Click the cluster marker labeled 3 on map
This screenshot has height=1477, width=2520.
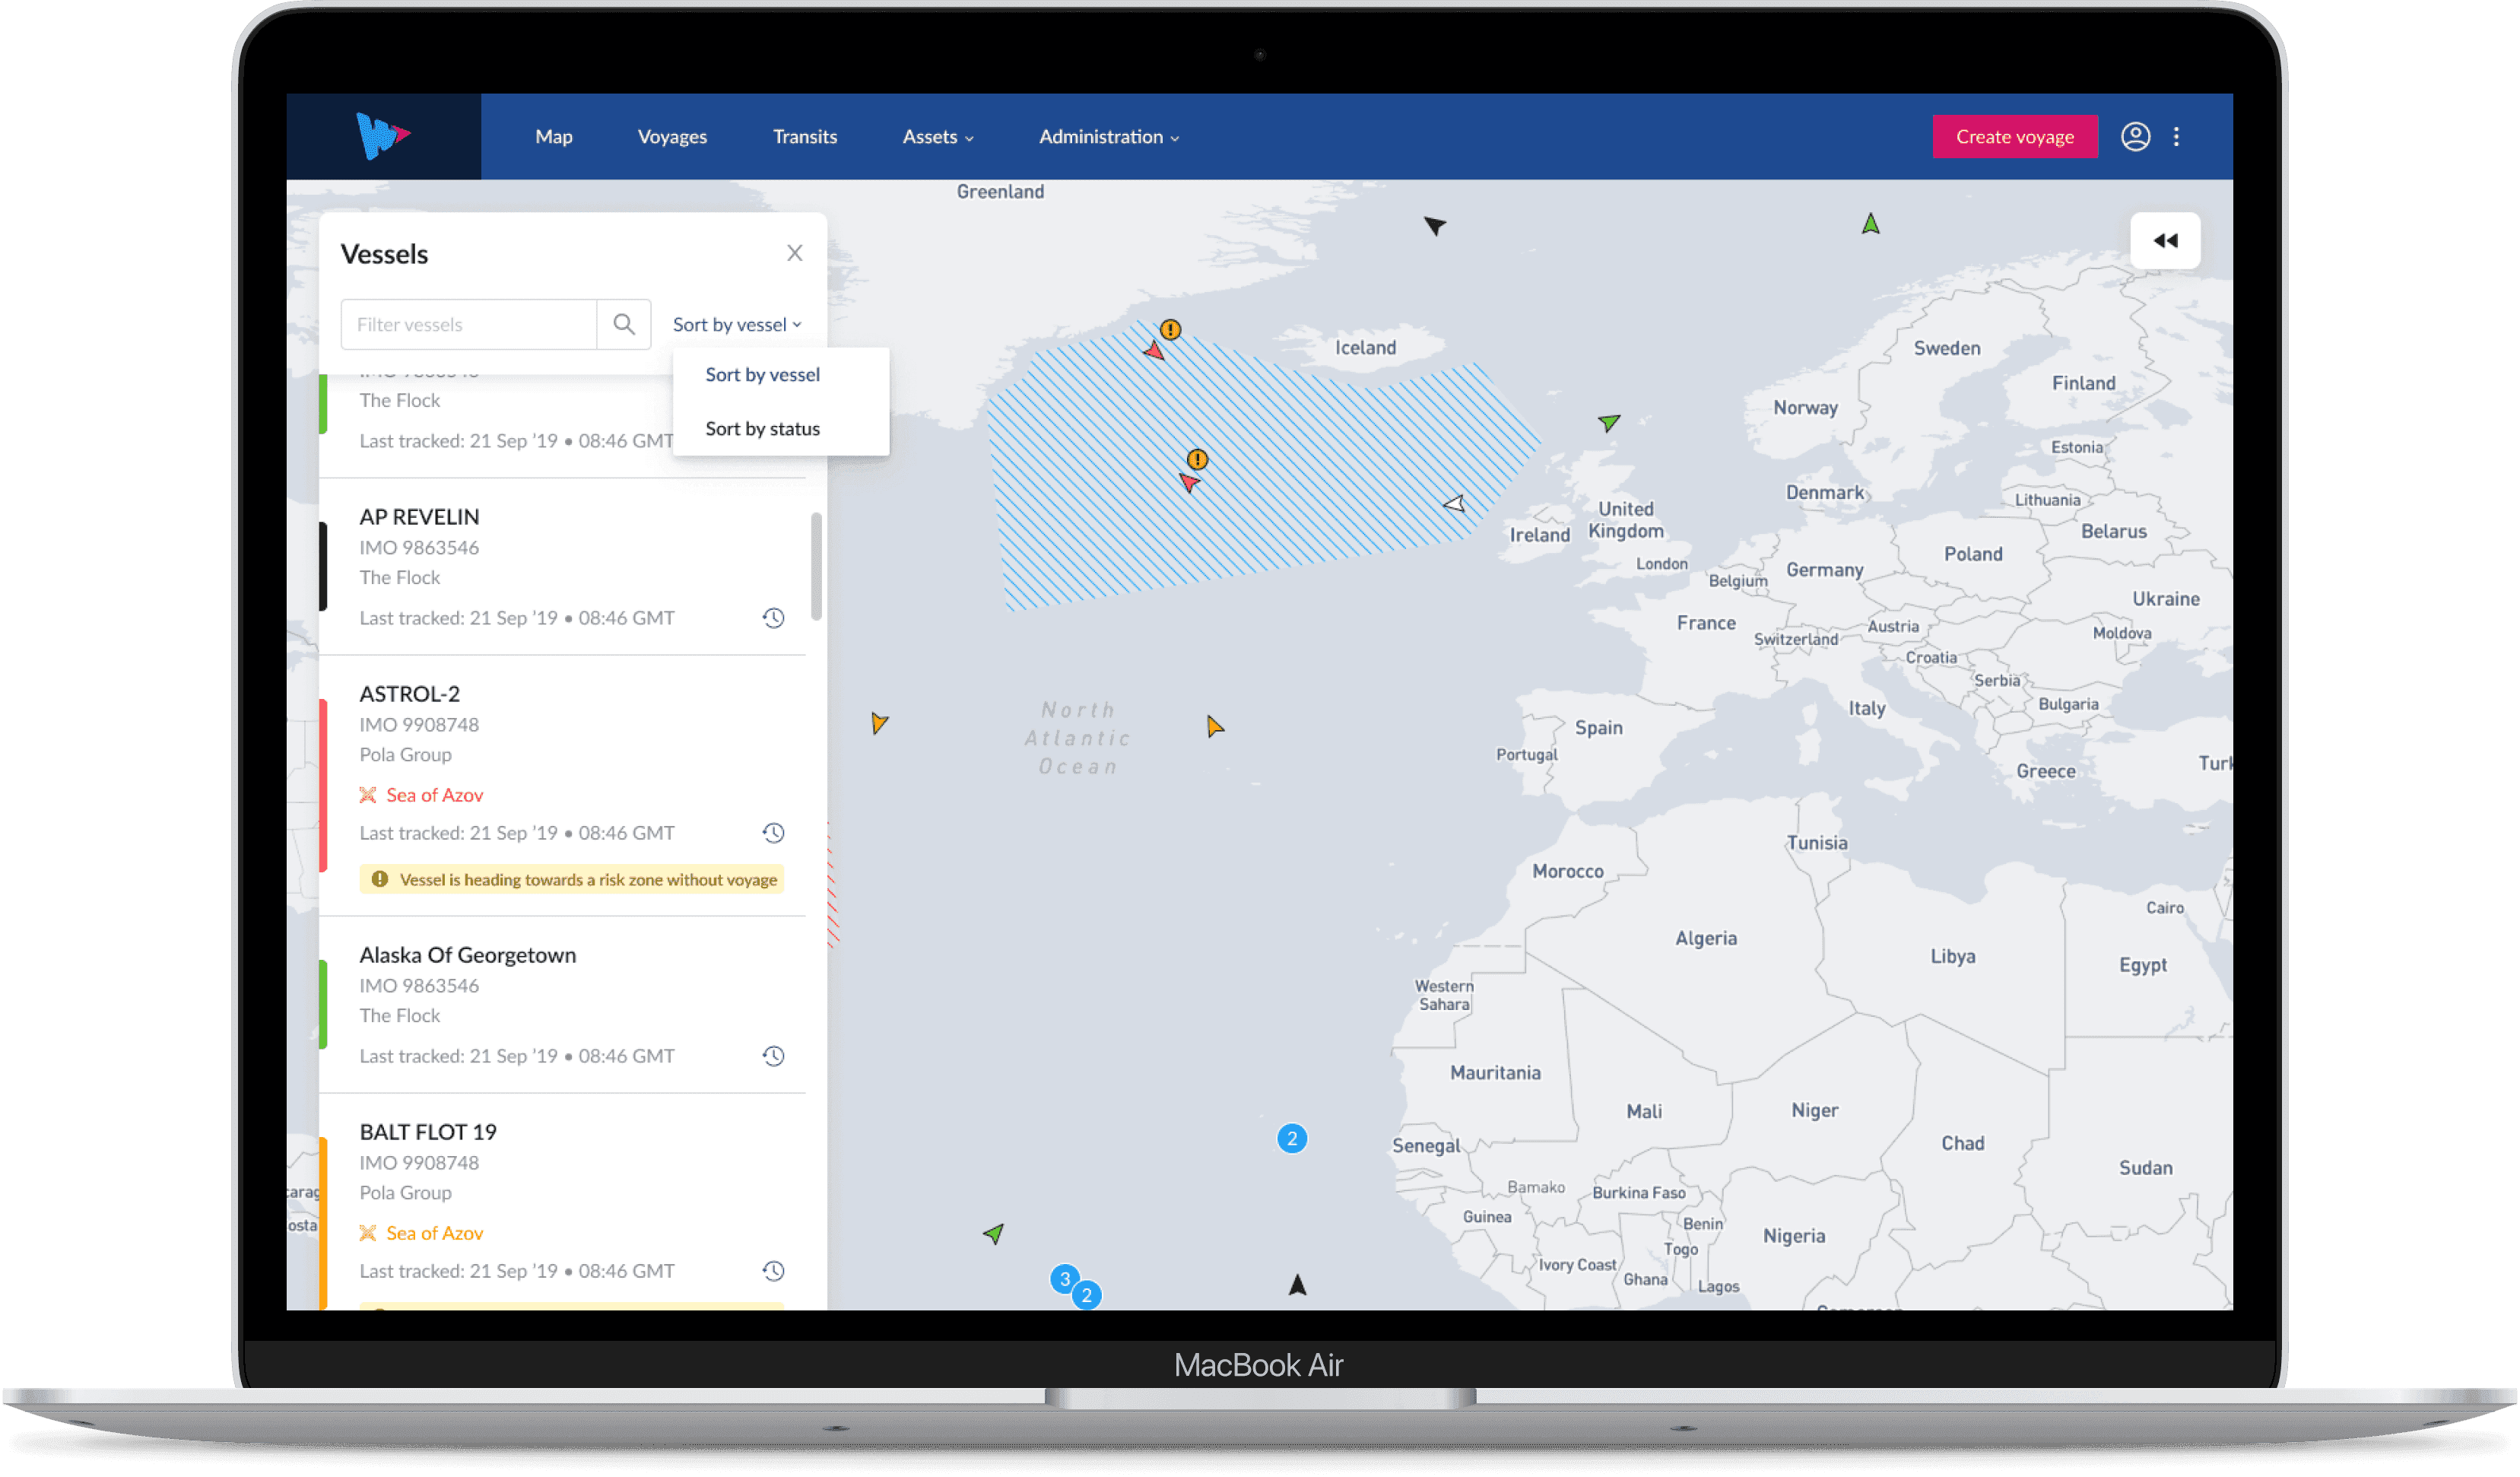tap(1064, 1278)
